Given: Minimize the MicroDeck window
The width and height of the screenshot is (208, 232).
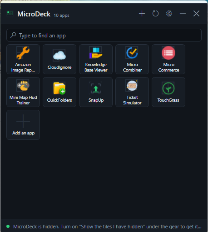Looking at the screenshot, I should tap(183, 14).
